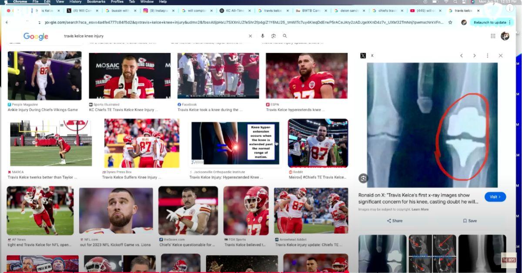
Task: Click the X source logo in preview
Action: [363, 56]
